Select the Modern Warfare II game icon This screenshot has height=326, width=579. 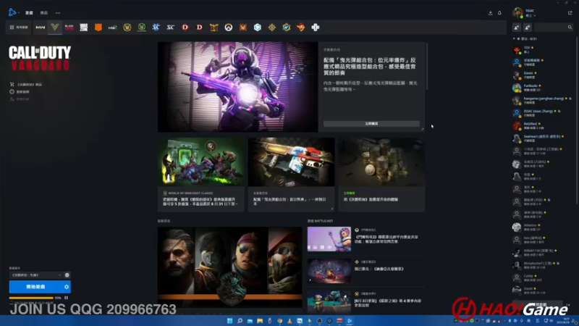pyautogui.click(x=41, y=28)
